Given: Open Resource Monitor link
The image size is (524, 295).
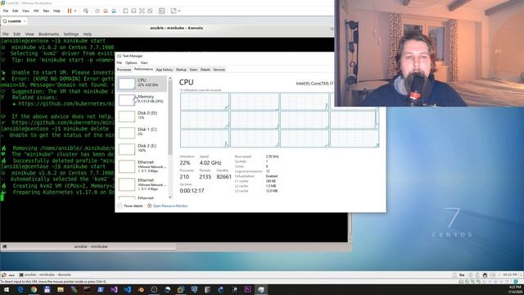Looking at the screenshot, I should pyautogui.click(x=167, y=206).
